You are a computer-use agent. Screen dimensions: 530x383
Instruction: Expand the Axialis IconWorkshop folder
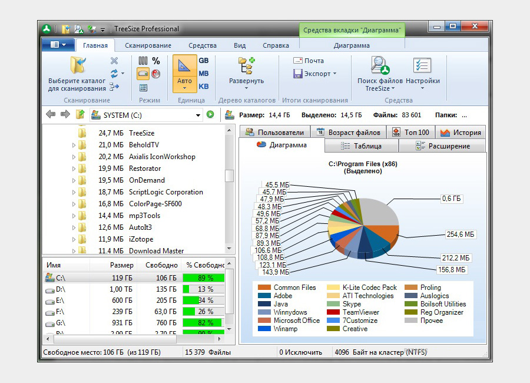coord(74,157)
